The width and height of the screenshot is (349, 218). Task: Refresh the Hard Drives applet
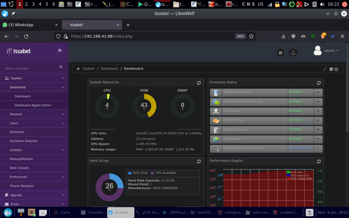[x=199, y=161]
